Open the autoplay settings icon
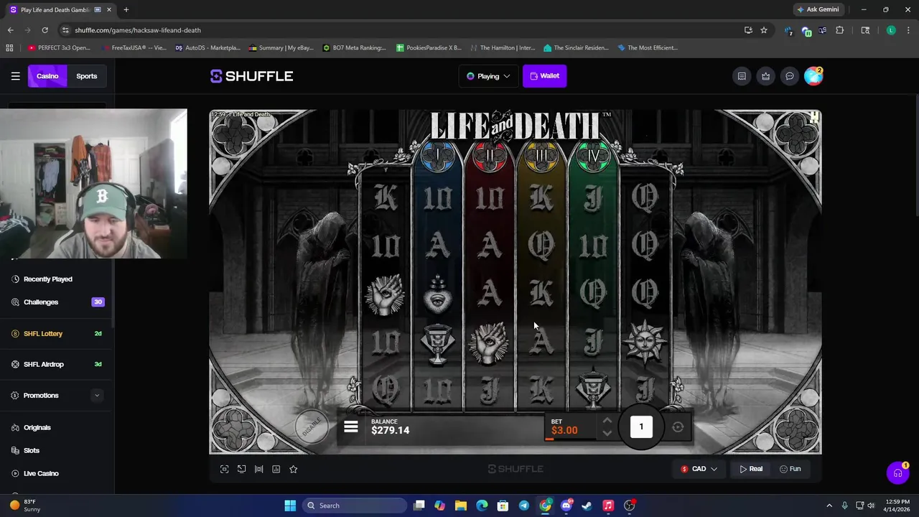Screen dimensions: 919x517 tap(678, 427)
